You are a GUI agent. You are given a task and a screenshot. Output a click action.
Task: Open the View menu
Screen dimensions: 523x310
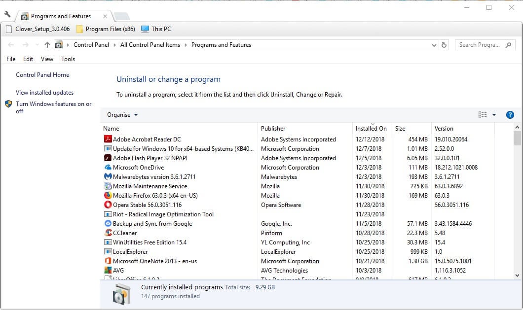(x=47, y=59)
